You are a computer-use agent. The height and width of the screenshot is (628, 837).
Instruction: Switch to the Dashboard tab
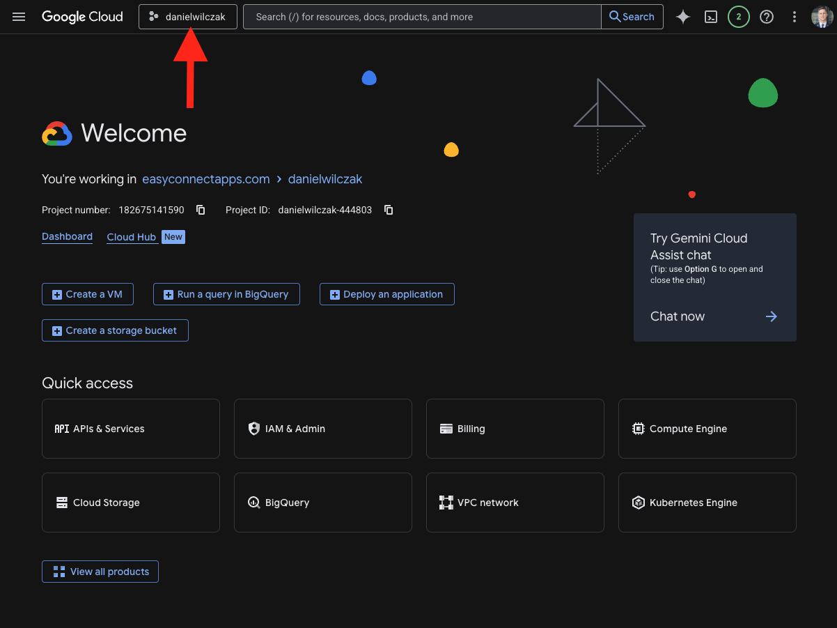[x=67, y=237]
